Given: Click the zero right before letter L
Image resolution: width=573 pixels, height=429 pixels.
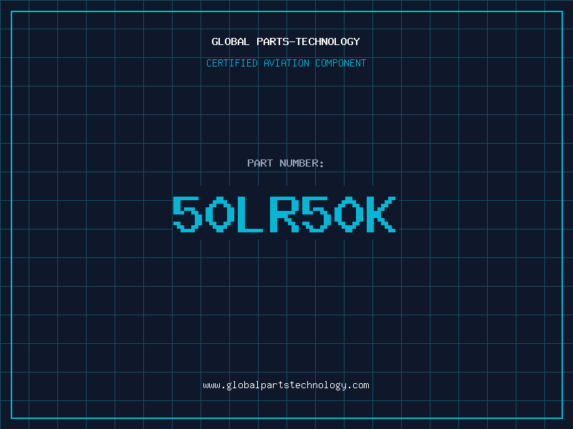Looking at the screenshot, I should (x=220, y=214).
